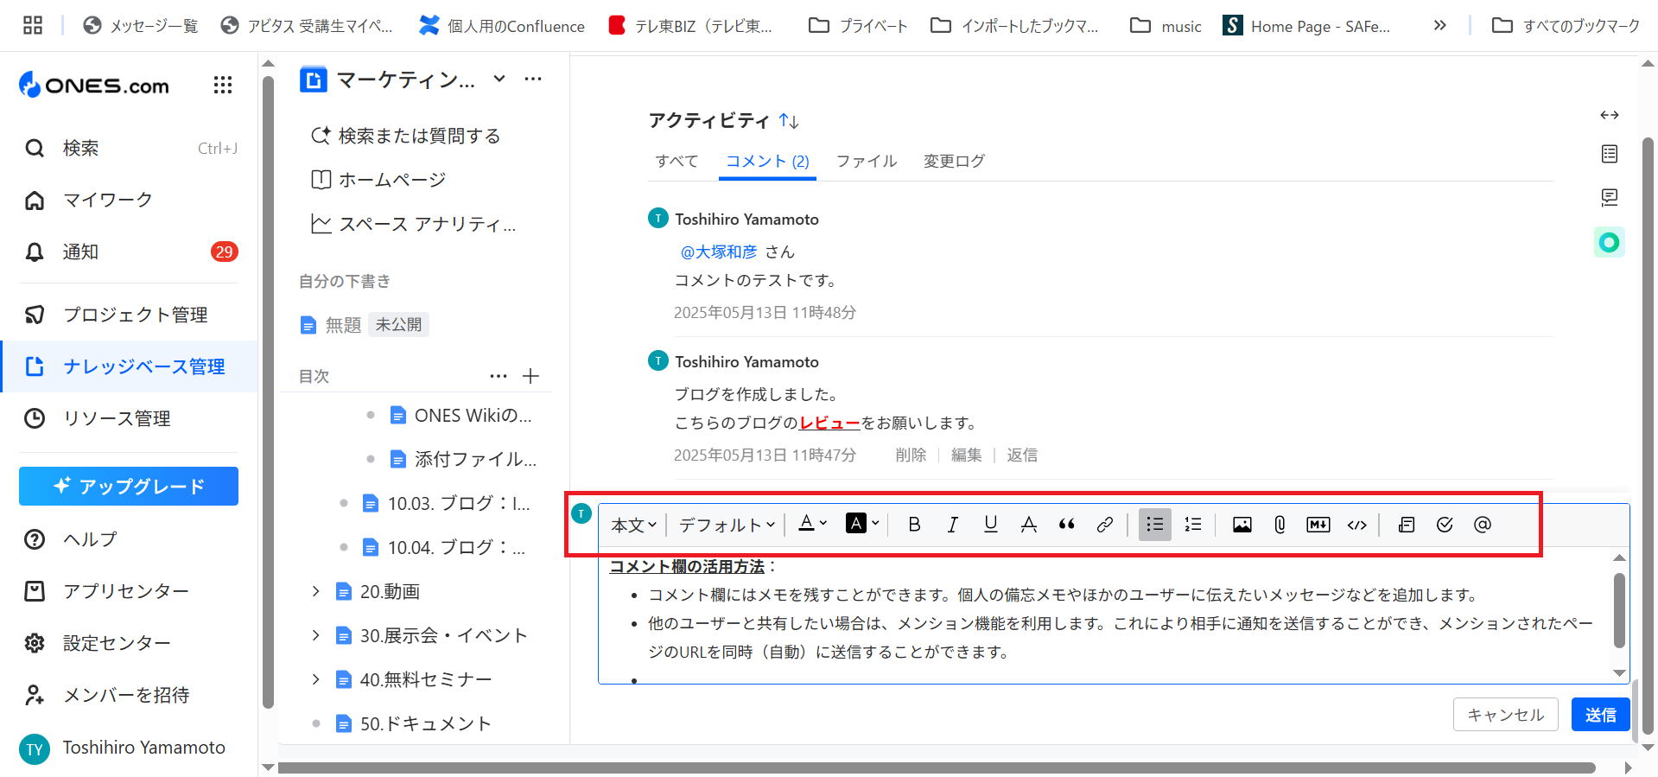Toggle numbered list formatting
The height and width of the screenshot is (777, 1658).
[x=1193, y=525]
